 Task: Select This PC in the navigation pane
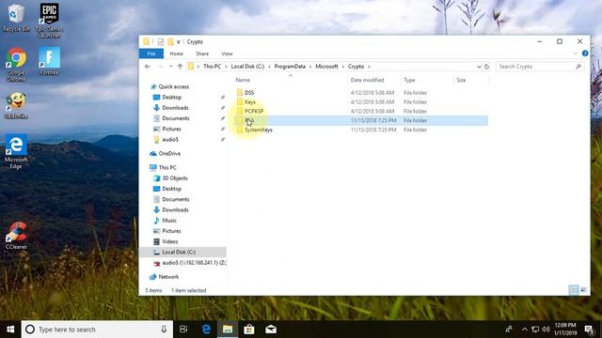click(x=167, y=167)
